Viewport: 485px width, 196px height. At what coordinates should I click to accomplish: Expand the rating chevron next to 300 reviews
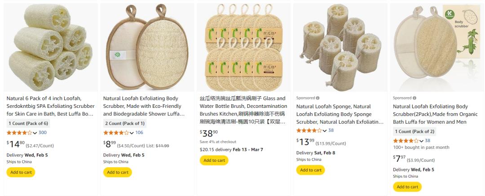(35, 133)
